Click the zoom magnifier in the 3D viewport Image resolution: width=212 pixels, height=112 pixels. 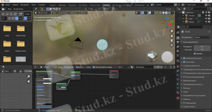coord(172,31)
